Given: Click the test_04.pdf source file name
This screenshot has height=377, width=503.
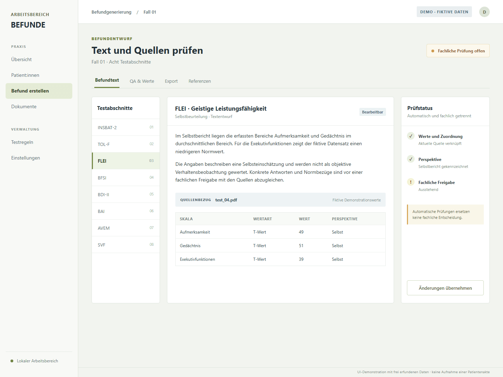Looking at the screenshot, I should (226, 200).
